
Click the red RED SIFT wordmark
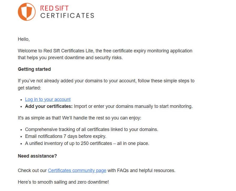click(54, 8)
